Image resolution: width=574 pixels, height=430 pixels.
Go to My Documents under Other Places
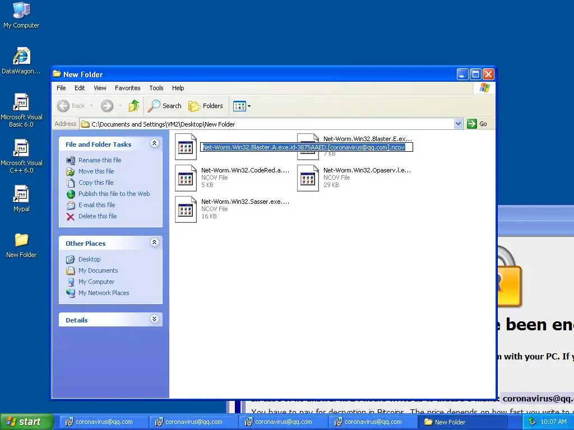(98, 270)
